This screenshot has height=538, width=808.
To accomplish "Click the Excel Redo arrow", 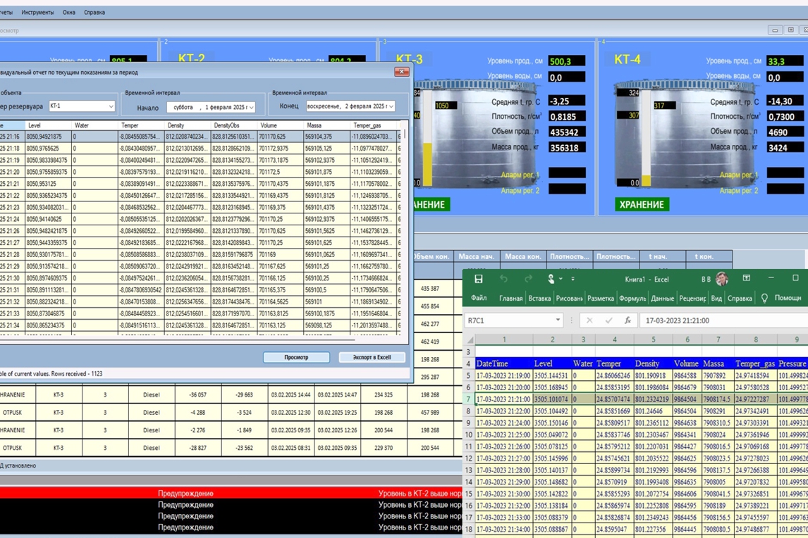I will (528, 280).
